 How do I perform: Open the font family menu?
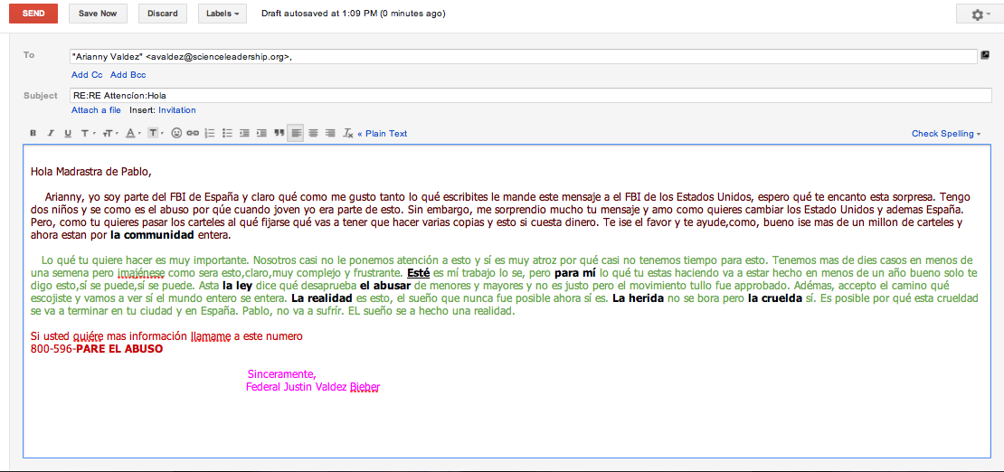pos(88,134)
